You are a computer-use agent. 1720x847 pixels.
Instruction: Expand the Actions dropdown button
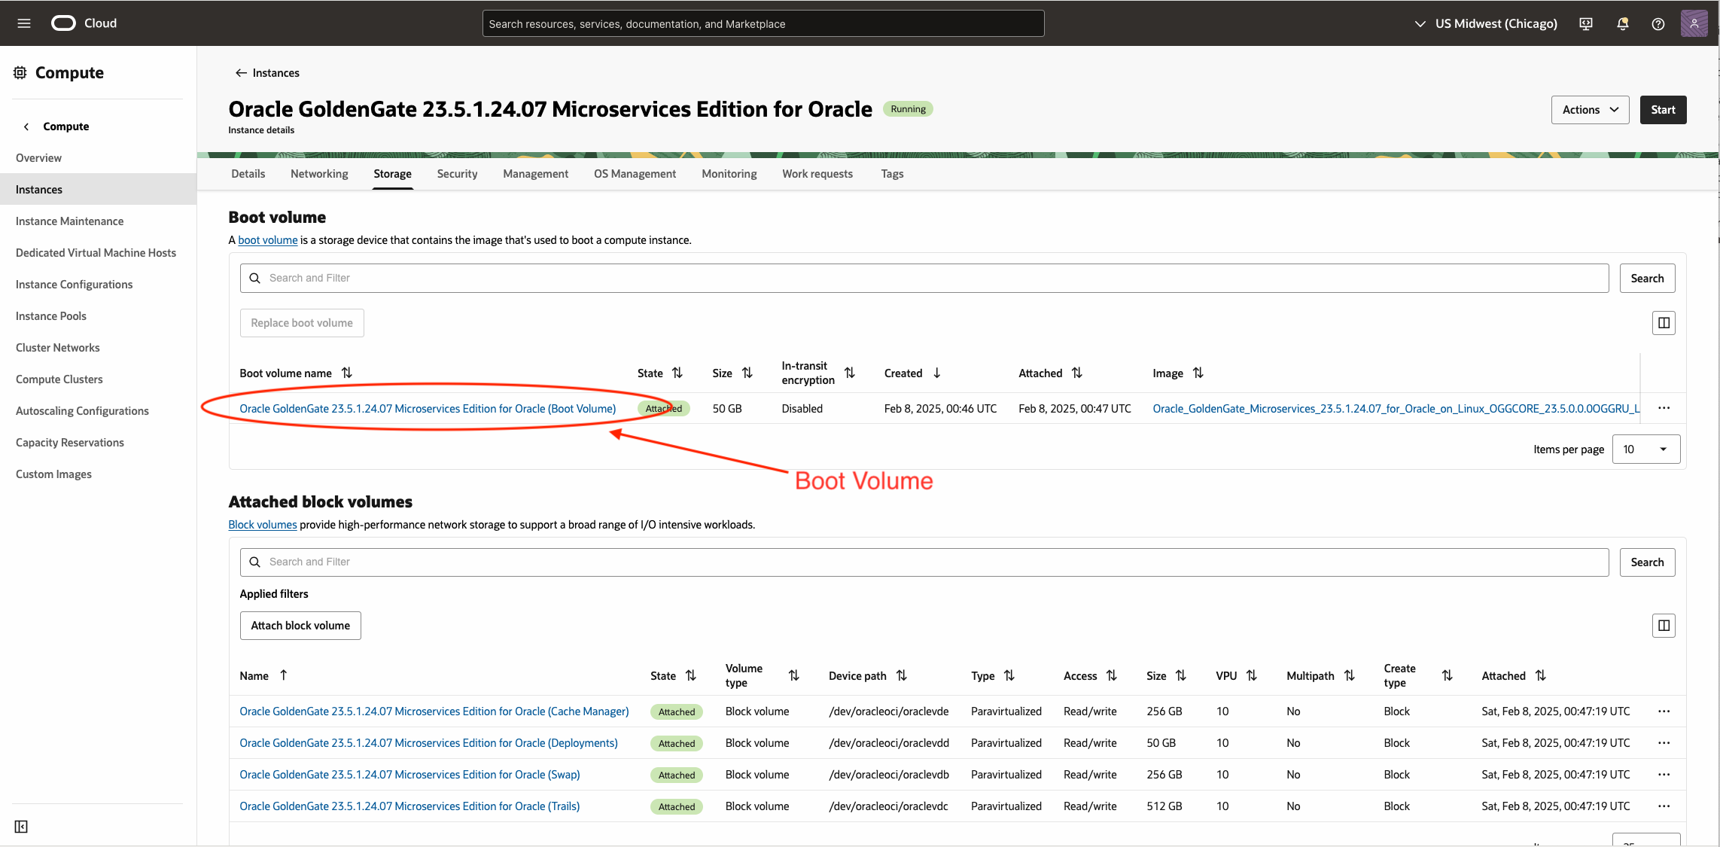(1590, 110)
